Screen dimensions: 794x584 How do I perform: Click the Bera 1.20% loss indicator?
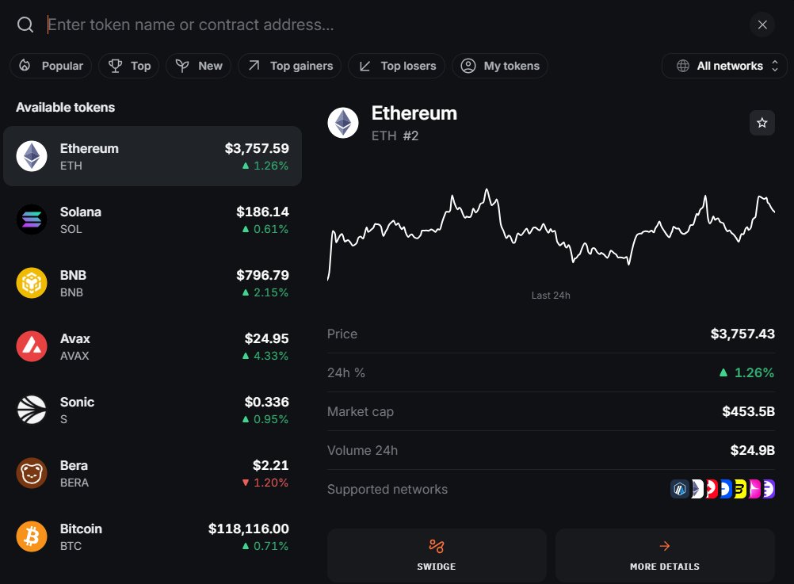265,483
